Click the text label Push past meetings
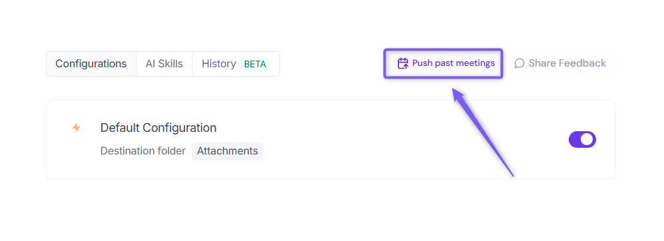The width and height of the screenshot is (664, 241). click(x=454, y=63)
